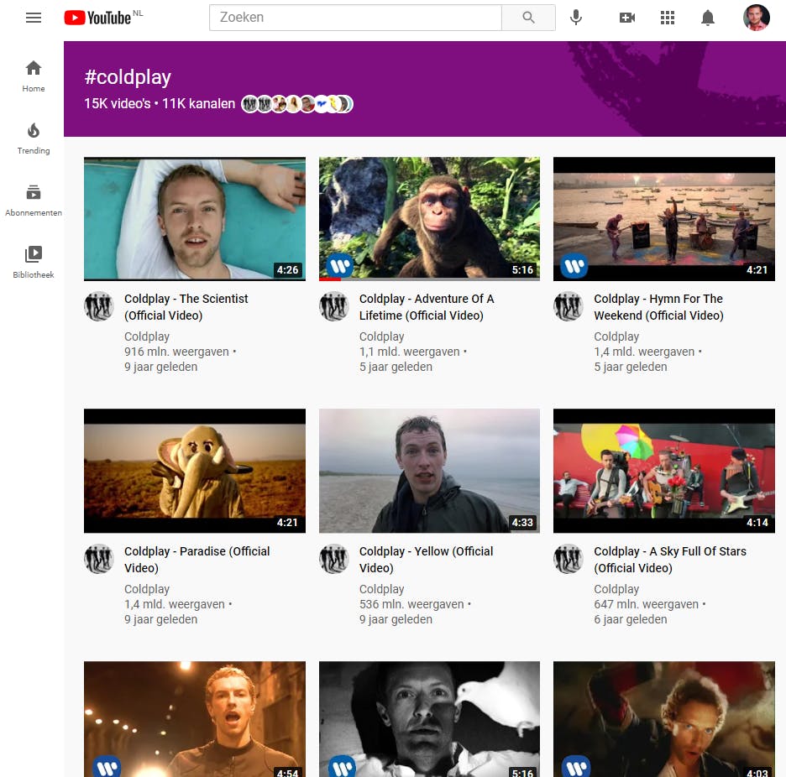
Task: Open the Paradise video thumbnail
Action: click(x=195, y=471)
